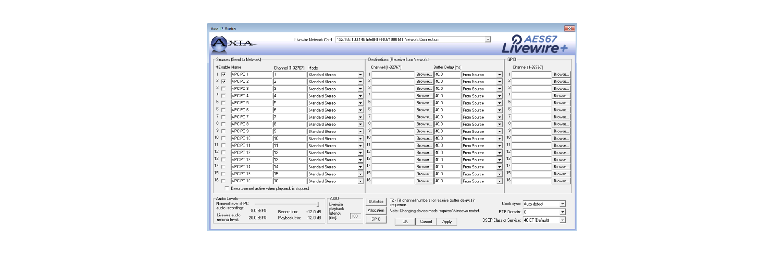The image size is (784, 254).
Task: Disable source 1 VPC-PC 1 checkbox
Action: point(223,75)
